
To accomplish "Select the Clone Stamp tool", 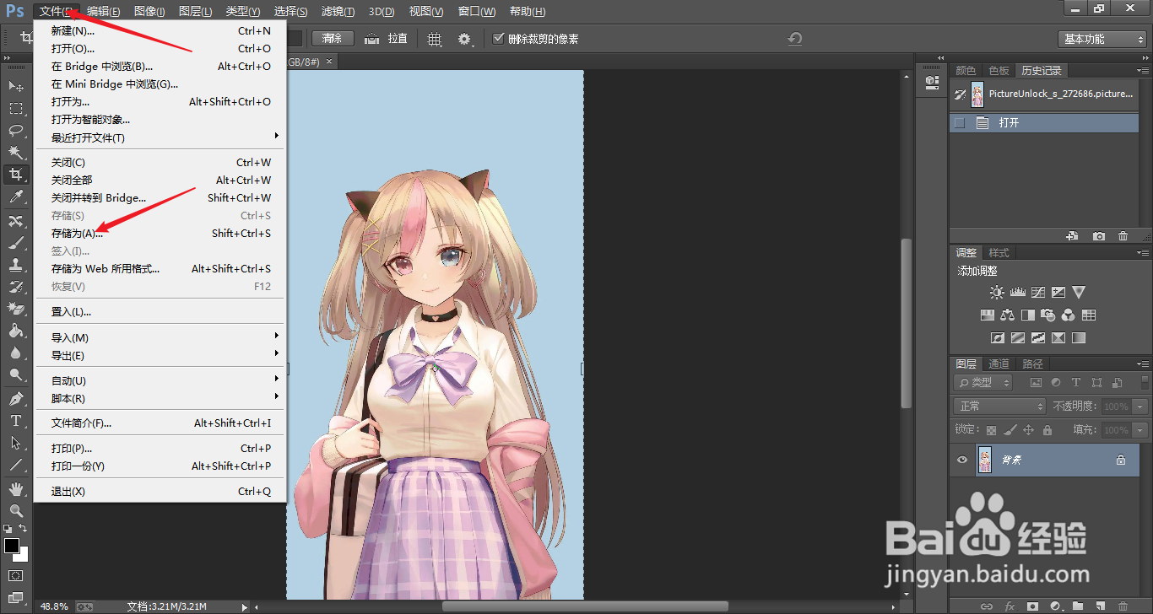I will [x=15, y=264].
